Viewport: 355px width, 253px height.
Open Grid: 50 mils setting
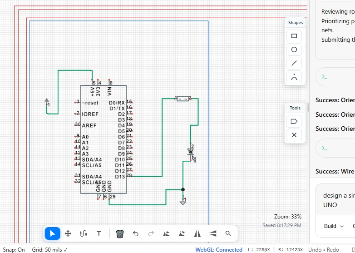coord(49,250)
